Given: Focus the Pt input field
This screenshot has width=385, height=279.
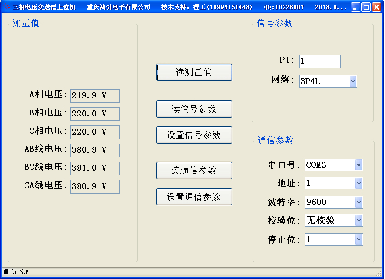Looking at the screenshot, I should [320, 61].
